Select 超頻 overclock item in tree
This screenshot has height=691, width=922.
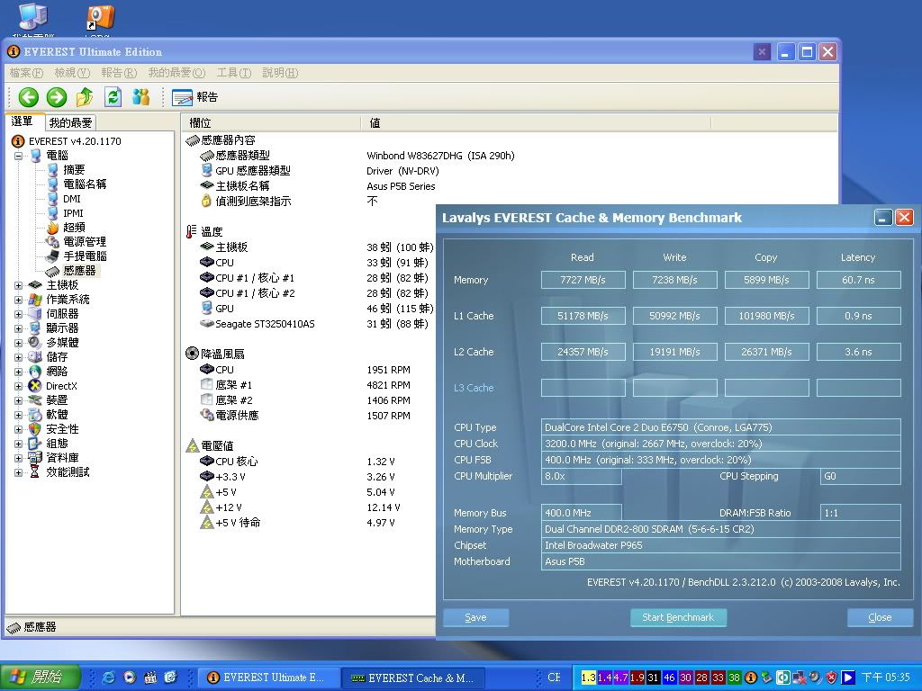click(74, 228)
